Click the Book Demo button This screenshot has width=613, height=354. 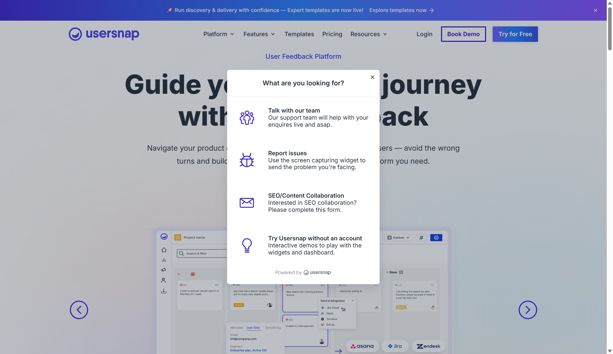[463, 34]
